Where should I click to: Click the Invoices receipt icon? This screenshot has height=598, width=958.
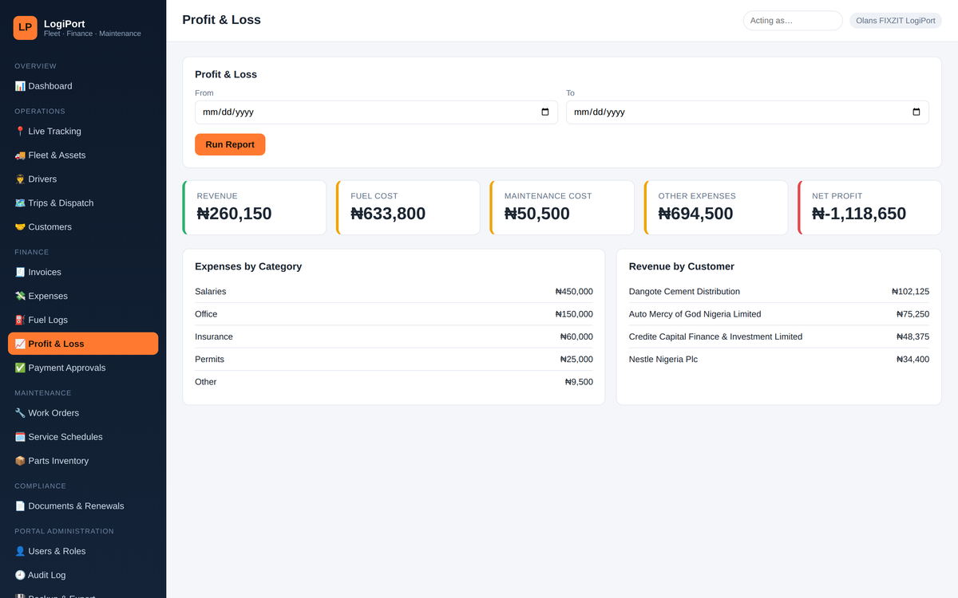point(20,273)
